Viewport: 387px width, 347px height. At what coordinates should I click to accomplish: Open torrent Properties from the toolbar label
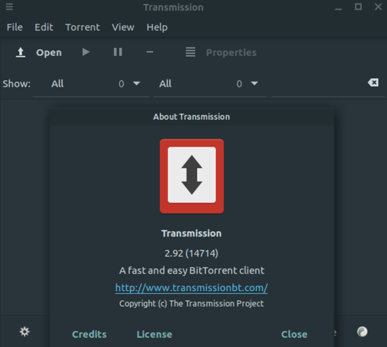pyautogui.click(x=231, y=52)
